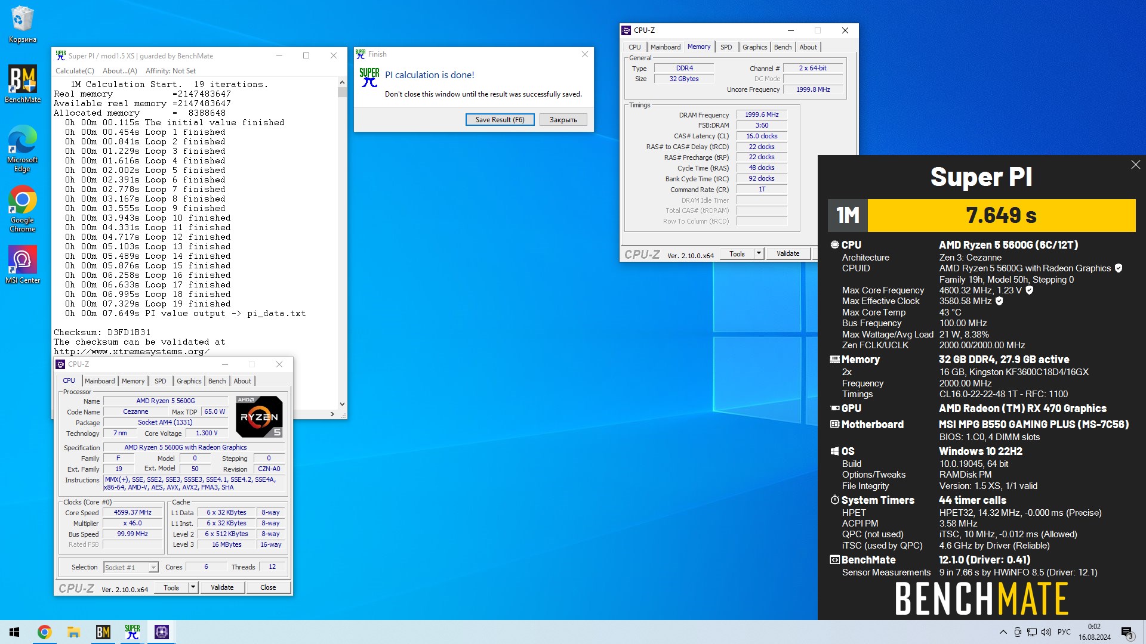This screenshot has height=644, width=1146.
Task: Open Graphics tab in lower CPU-Z window
Action: click(x=189, y=381)
